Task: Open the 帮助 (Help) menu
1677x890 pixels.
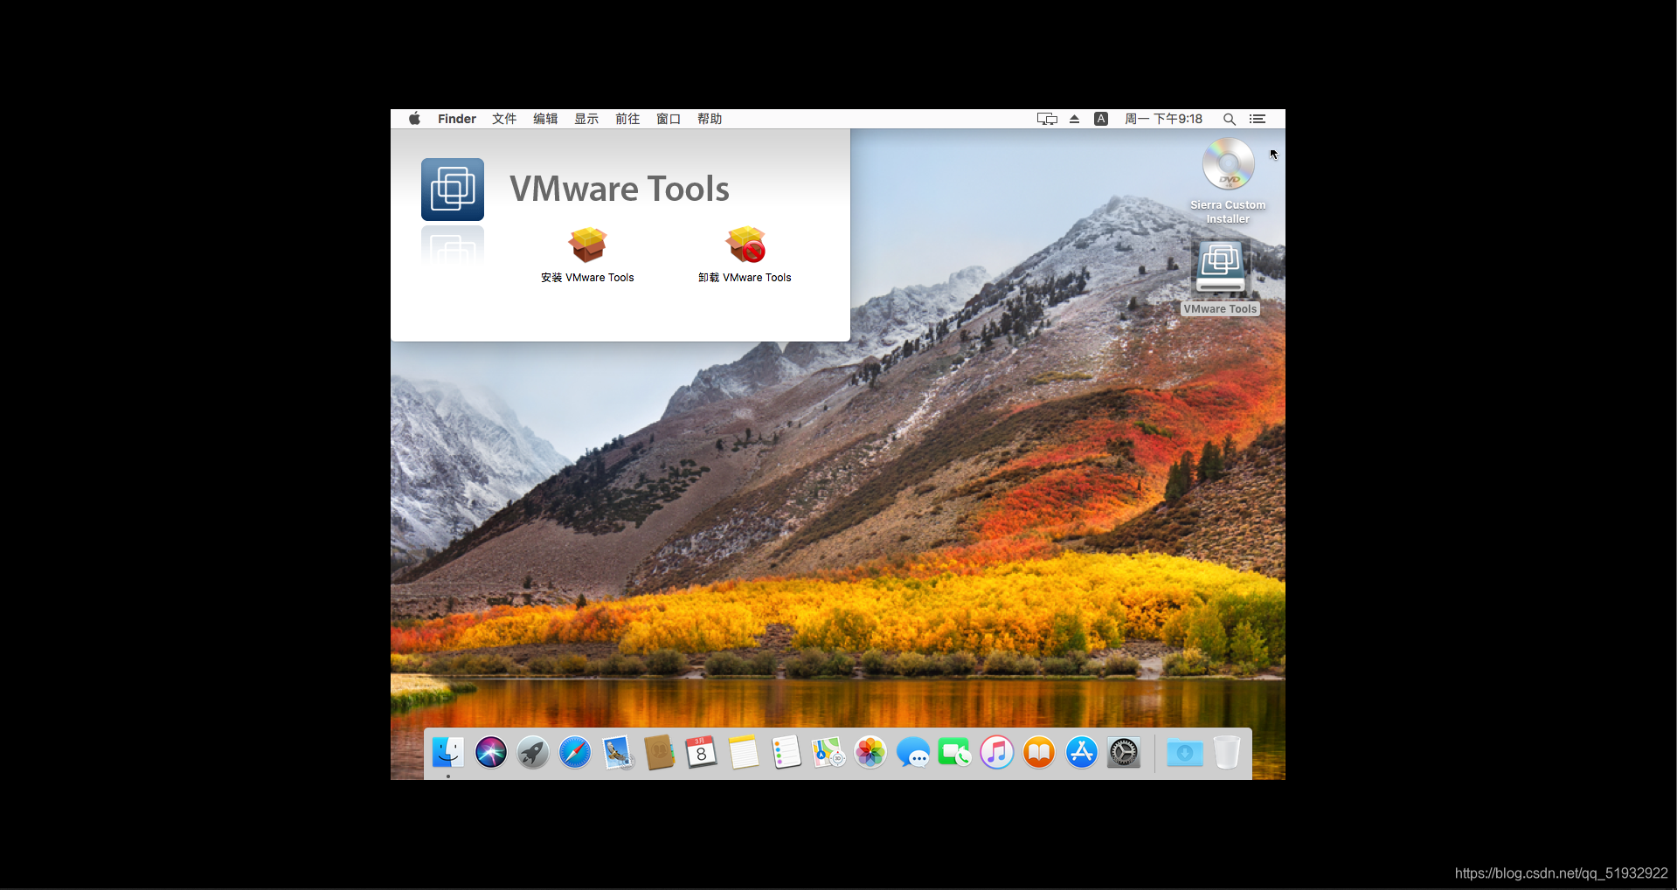Action: click(710, 119)
